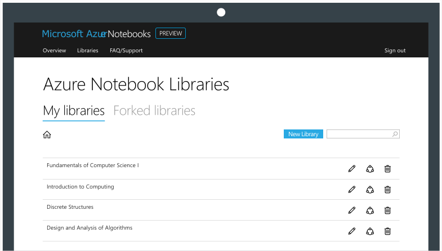
Task: Switch to the My libraries tab
Action: [x=74, y=111]
